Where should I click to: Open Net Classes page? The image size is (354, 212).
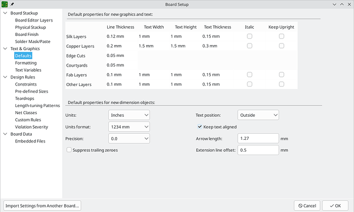pos(26,113)
